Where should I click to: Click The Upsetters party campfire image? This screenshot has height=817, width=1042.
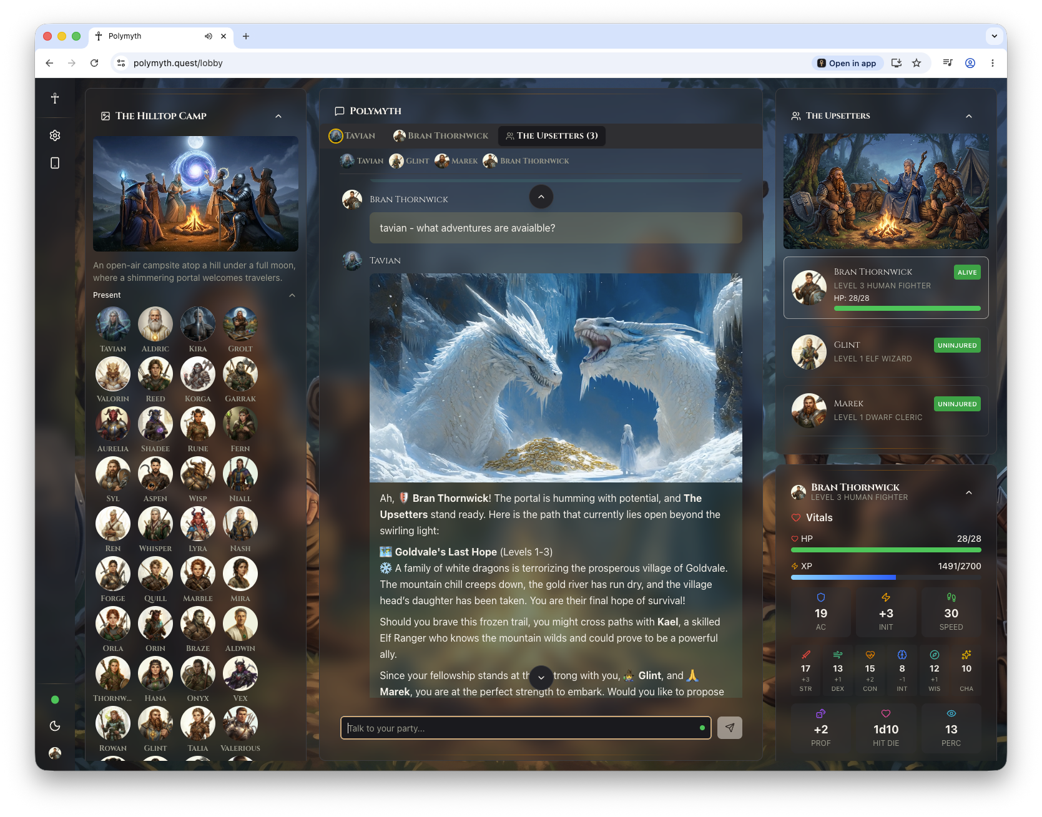(886, 191)
